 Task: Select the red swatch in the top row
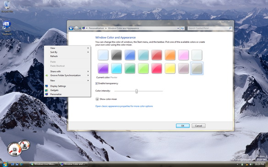point(157,55)
